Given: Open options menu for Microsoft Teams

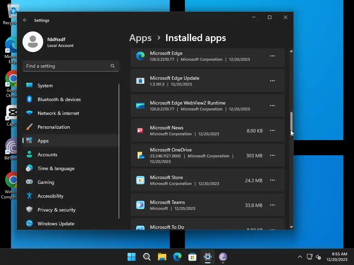Looking at the screenshot, I should pos(272,205).
